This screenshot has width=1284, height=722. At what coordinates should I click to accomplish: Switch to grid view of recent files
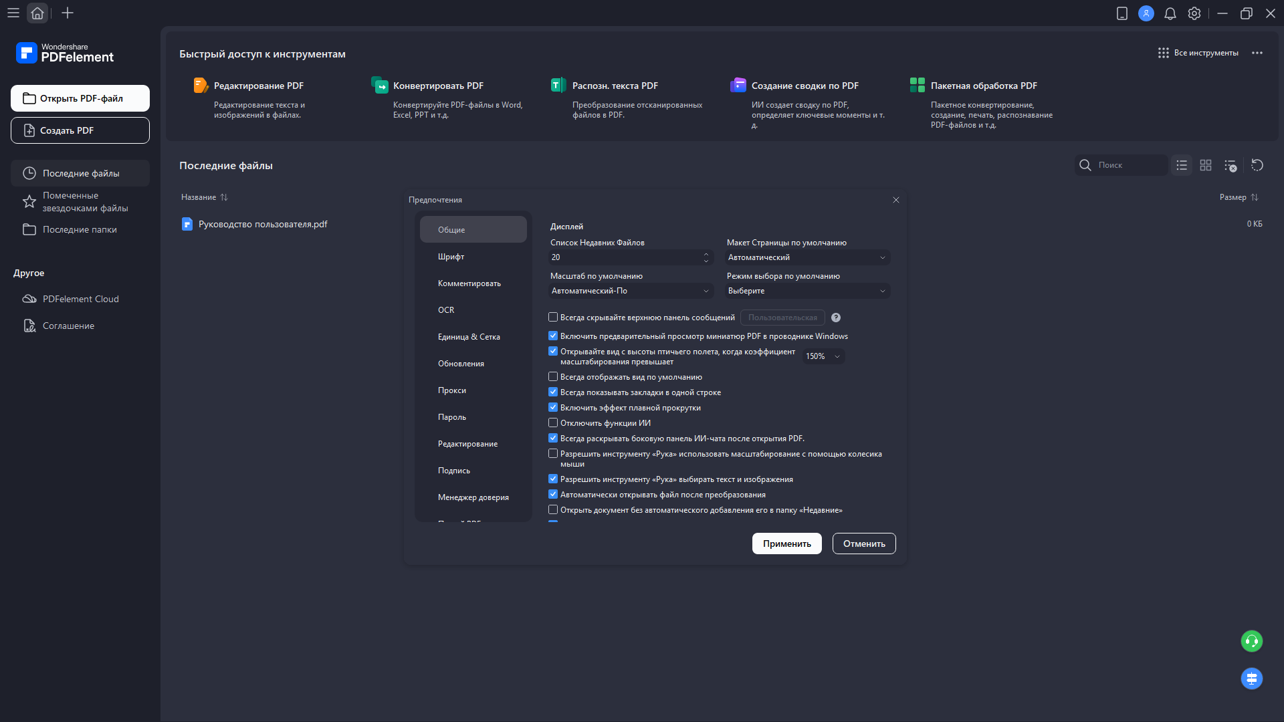click(x=1206, y=165)
